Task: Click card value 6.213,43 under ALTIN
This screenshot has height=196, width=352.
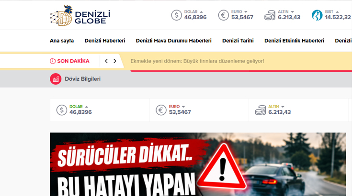Action: (280, 112)
